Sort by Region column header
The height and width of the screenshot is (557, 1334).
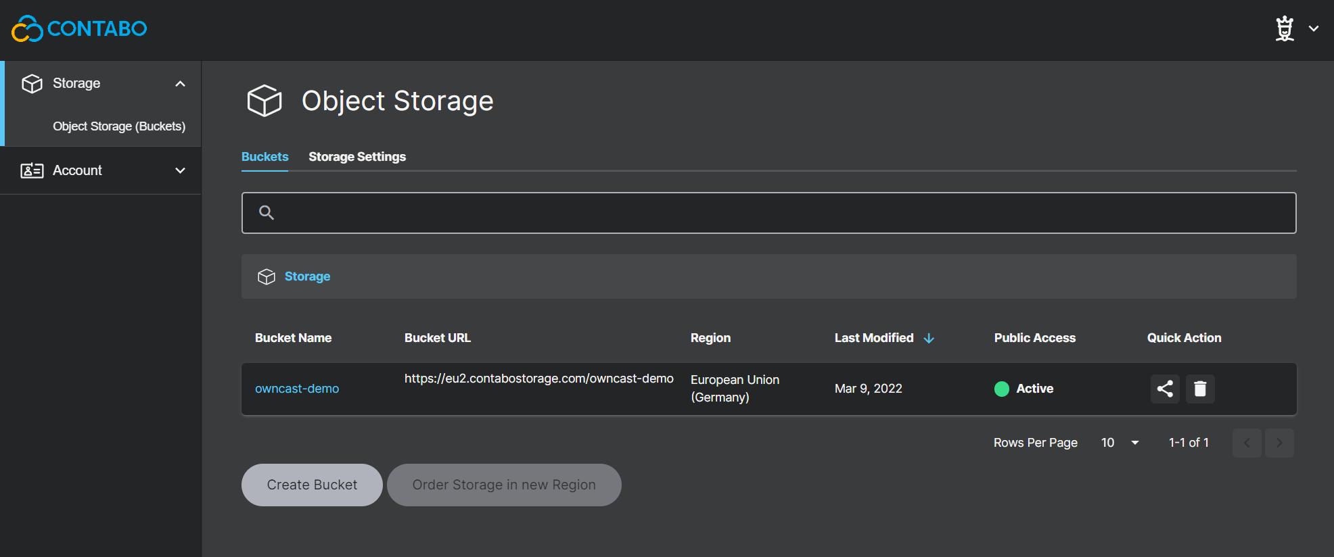(x=710, y=338)
